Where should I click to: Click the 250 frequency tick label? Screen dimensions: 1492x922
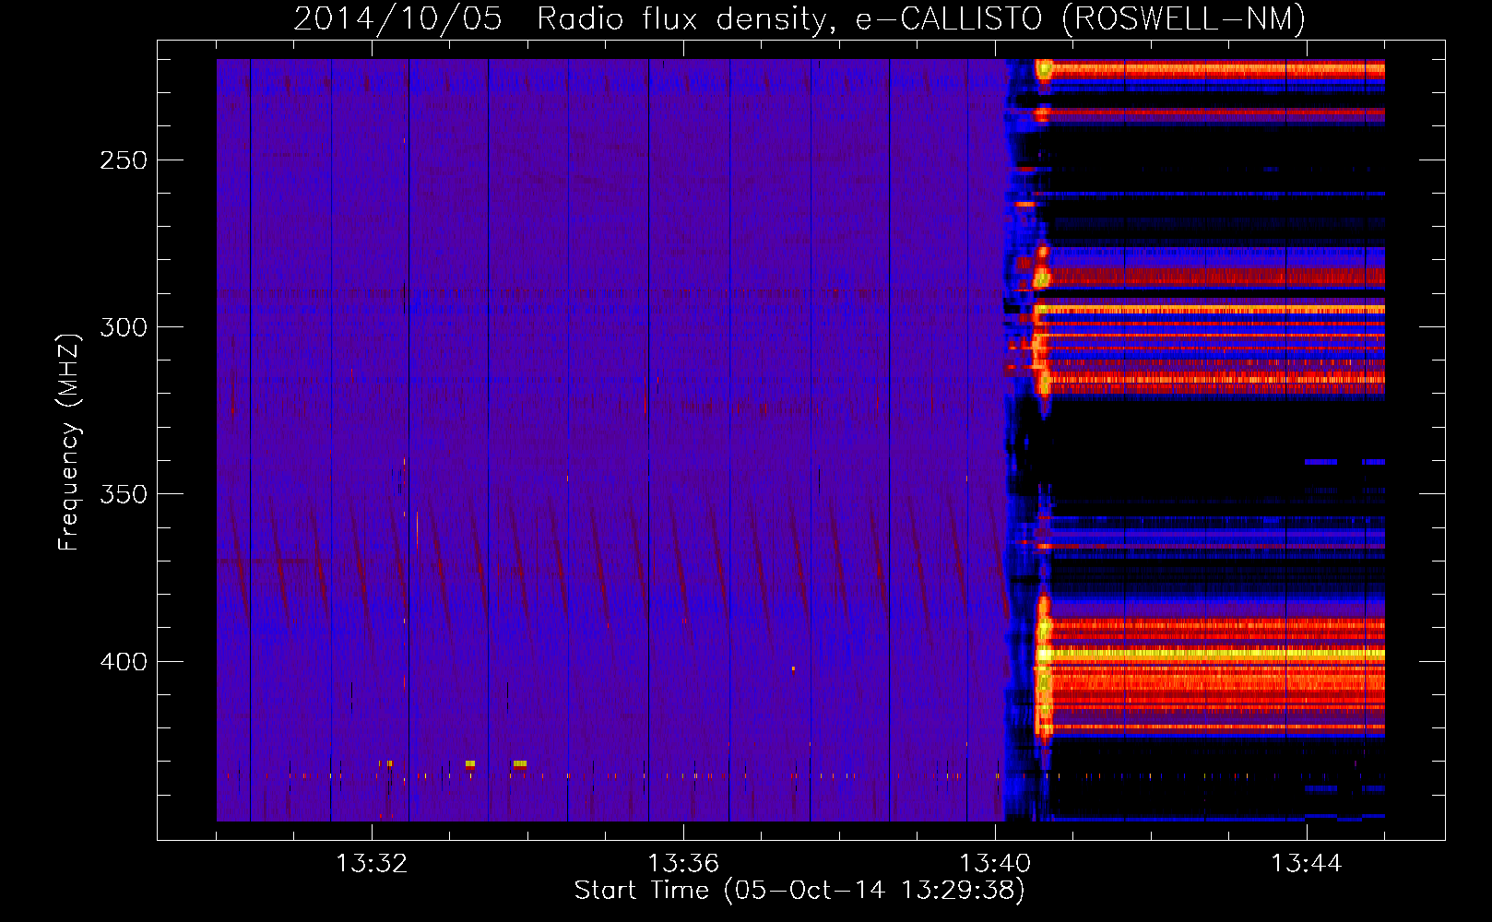124,160
